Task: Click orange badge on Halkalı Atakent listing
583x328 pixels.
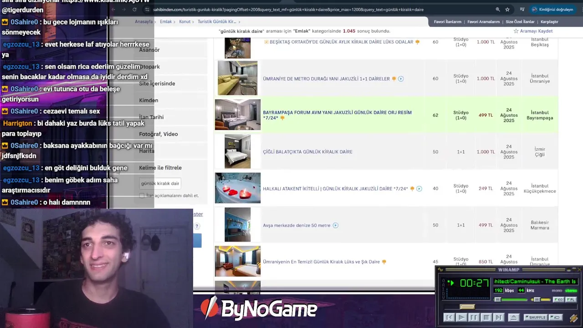Action: coord(412,189)
